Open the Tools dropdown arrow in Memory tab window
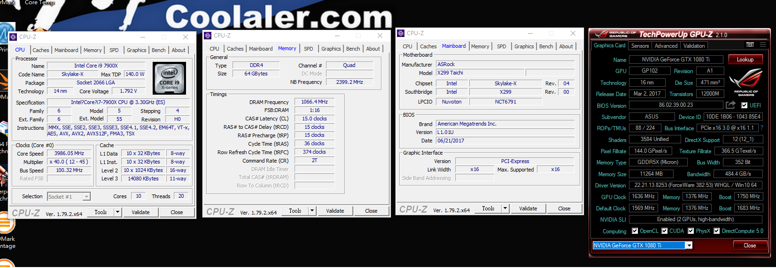 click(x=312, y=211)
